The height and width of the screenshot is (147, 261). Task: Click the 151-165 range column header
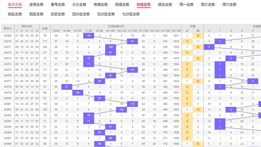point(176,31)
